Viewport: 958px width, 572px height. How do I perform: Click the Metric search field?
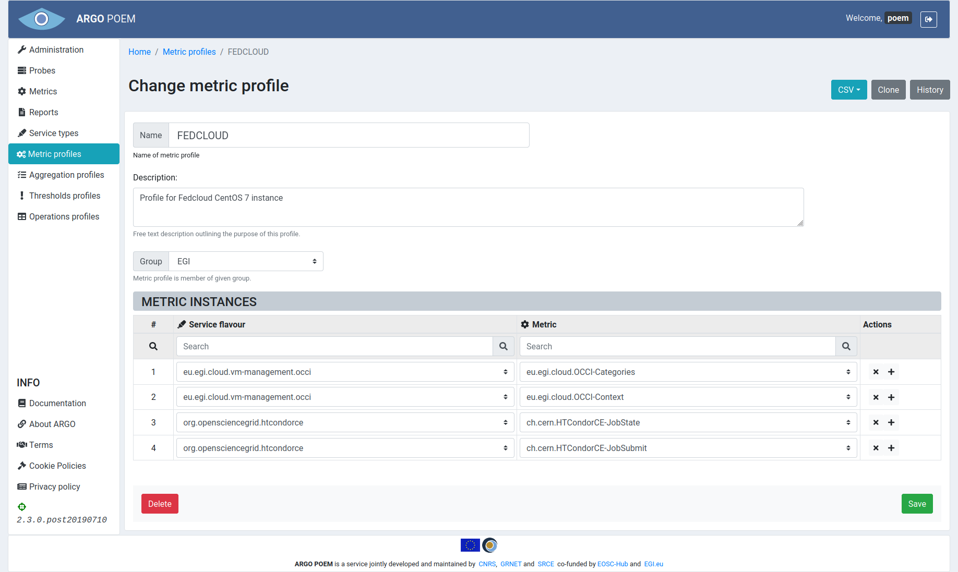pyautogui.click(x=677, y=346)
